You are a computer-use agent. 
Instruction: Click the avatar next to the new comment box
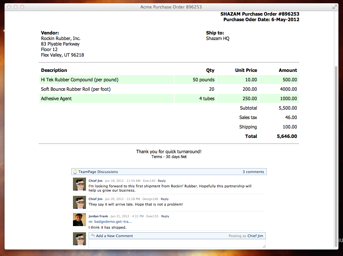coord(79,239)
